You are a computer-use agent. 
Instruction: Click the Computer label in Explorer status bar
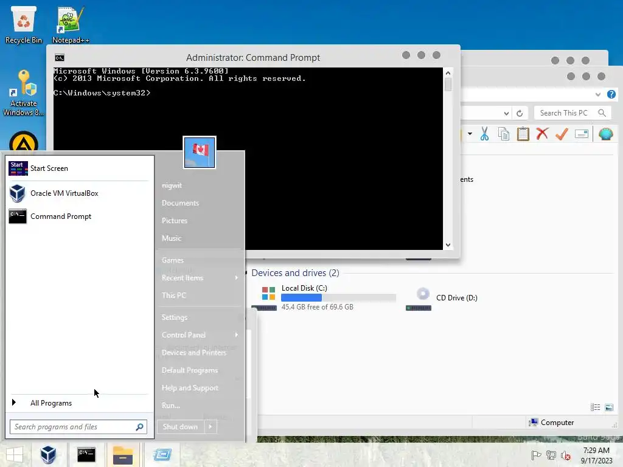[557, 423]
